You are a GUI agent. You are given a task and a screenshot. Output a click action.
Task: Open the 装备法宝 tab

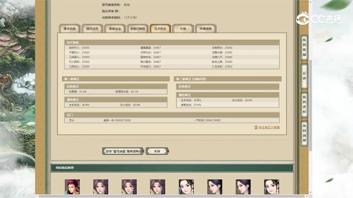pyautogui.click(x=114, y=29)
